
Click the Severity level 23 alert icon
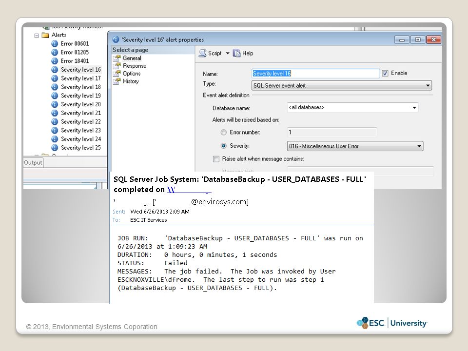(x=55, y=130)
